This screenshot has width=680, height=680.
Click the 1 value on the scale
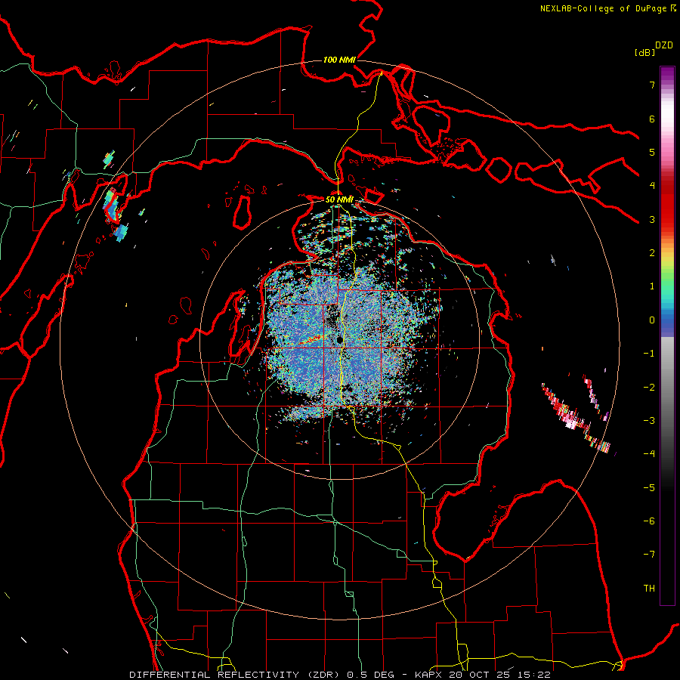[652, 286]
